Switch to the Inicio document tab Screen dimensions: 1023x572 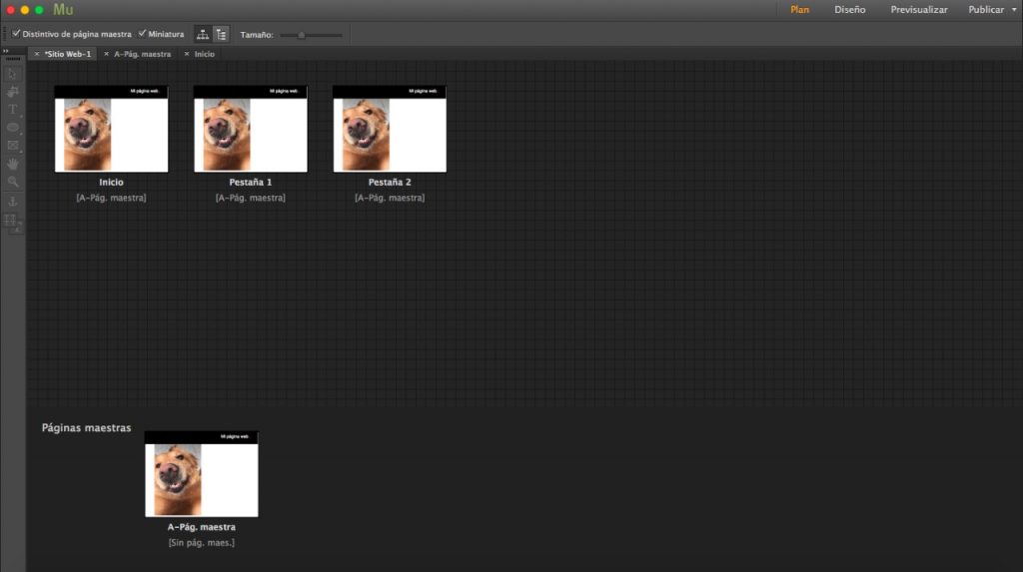point(204,54)
